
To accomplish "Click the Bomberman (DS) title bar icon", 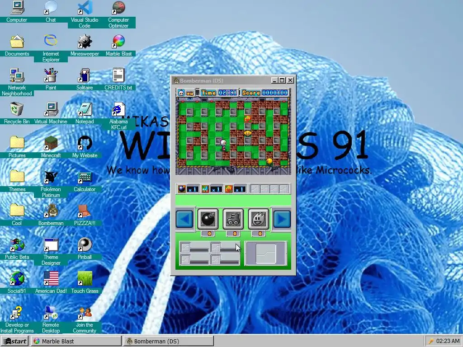I will [176, 80].
